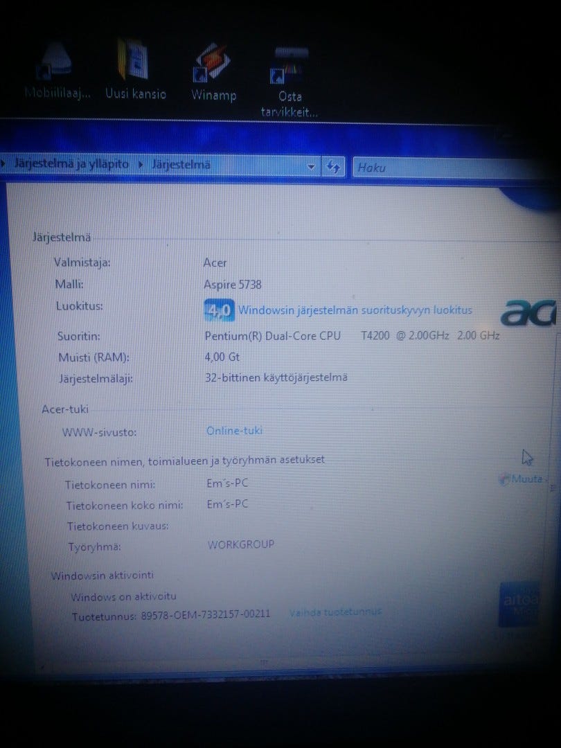Click the Vaihda tuotetunnus link
The height and width of the screenshot is (748, 561).
click(335, 612)
